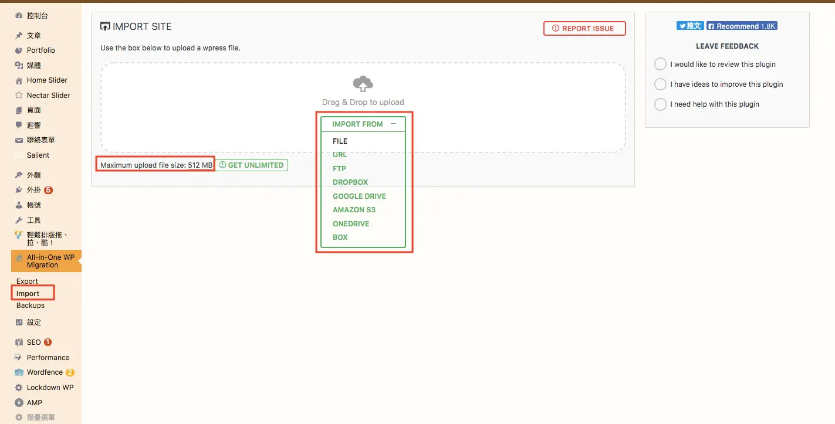The height and width of the screenshot is (424, 835).
Task: Open the Backups submenu link
Action: [31, 306]
